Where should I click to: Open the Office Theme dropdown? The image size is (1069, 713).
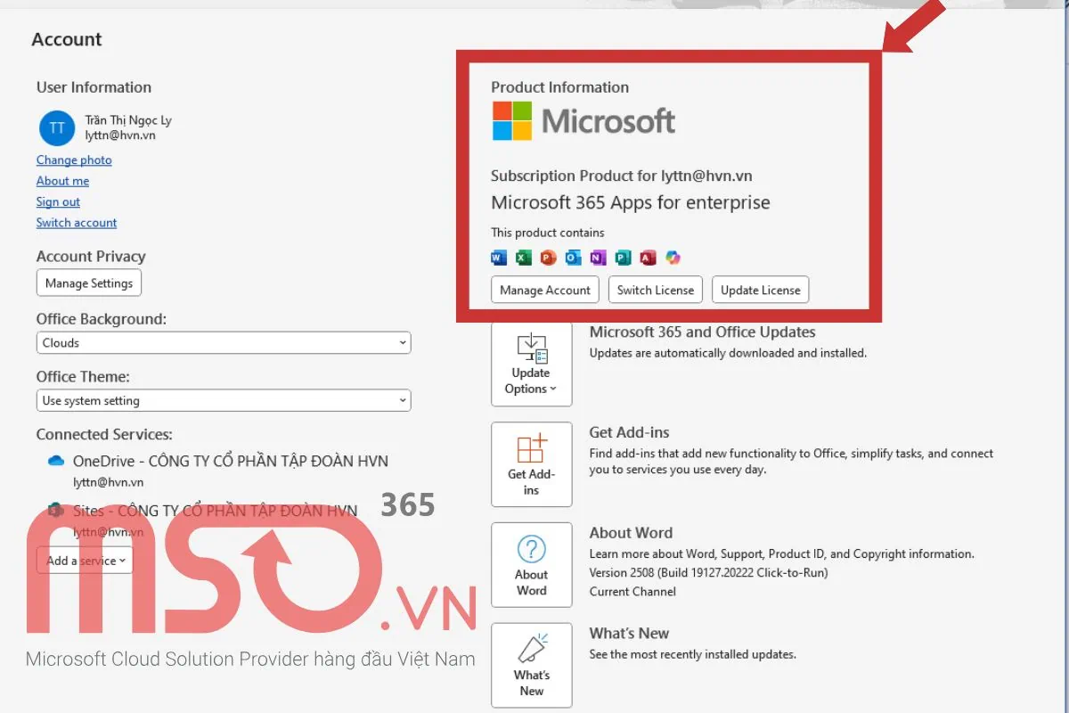coord(223,401)
